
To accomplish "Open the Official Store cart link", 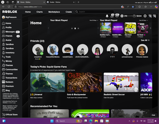I will pyautogui.click(x=10, y=114).
